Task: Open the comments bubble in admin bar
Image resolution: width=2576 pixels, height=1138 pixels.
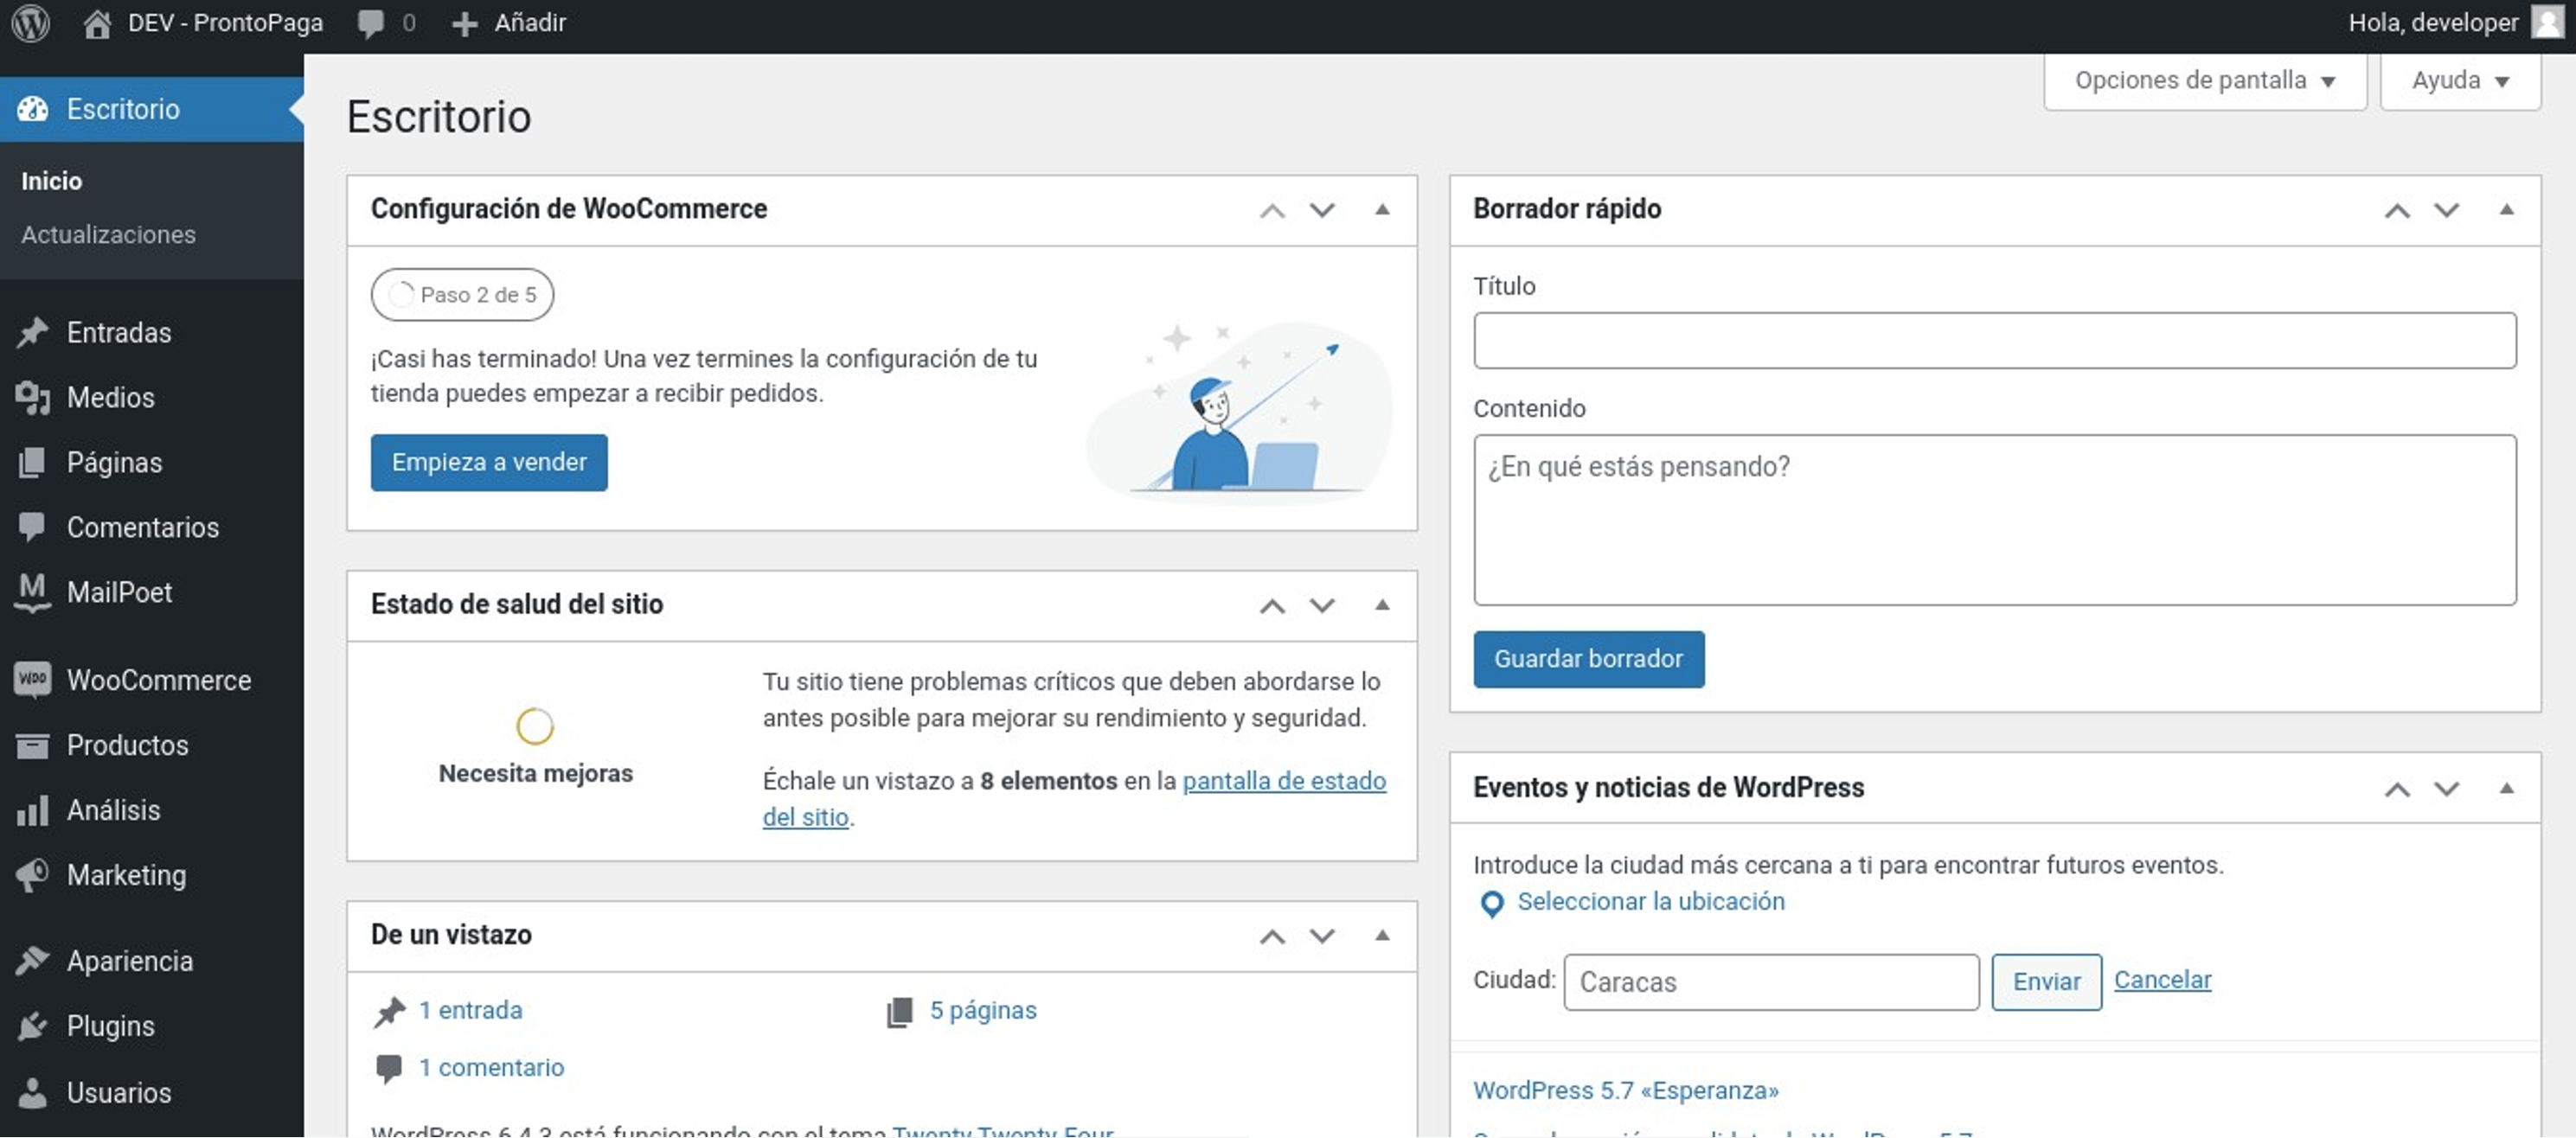Action: pos(371,22)
